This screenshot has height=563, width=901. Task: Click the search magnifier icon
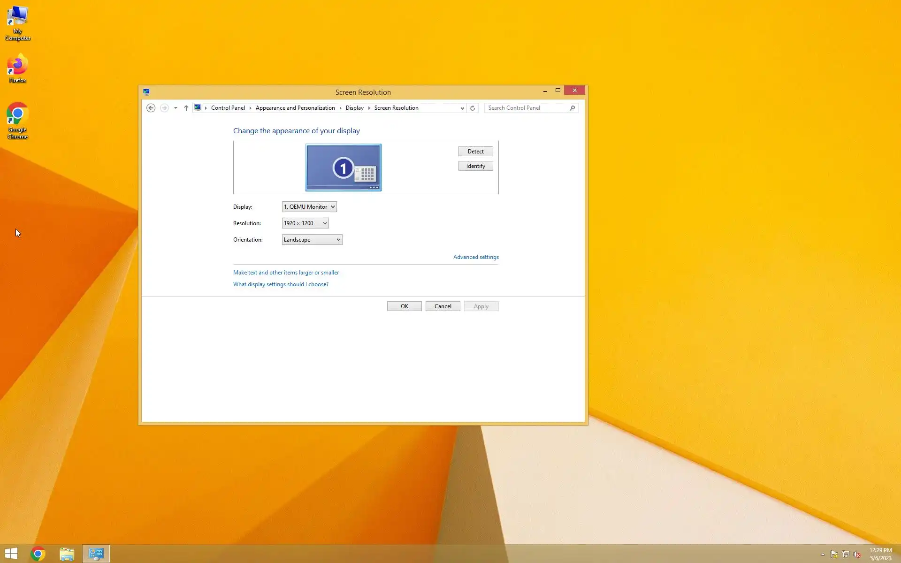(x=572, y=108)
